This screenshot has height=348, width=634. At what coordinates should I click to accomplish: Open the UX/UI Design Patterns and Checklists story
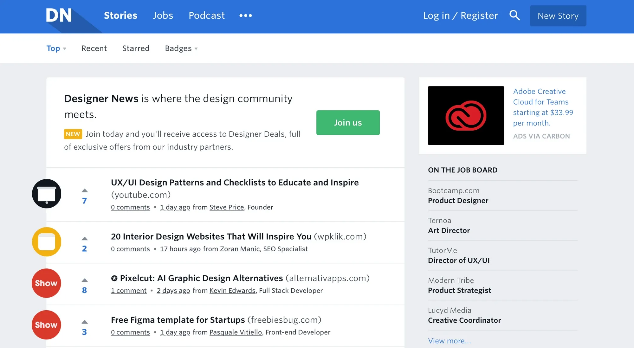coord(235,183)
